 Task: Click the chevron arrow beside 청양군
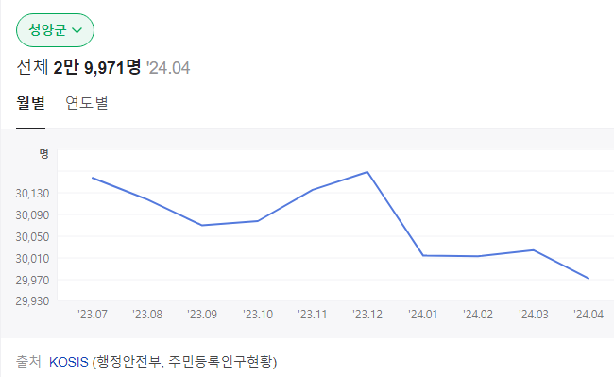[77, 30]
